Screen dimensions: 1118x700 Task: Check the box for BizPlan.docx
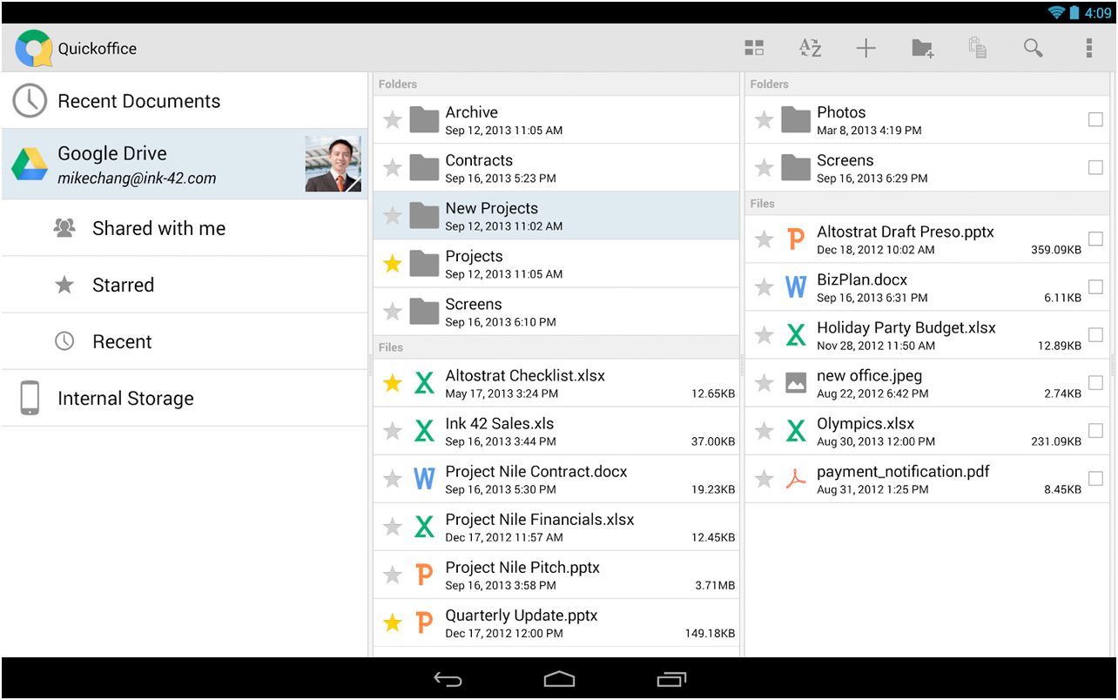coord(1095,287)
